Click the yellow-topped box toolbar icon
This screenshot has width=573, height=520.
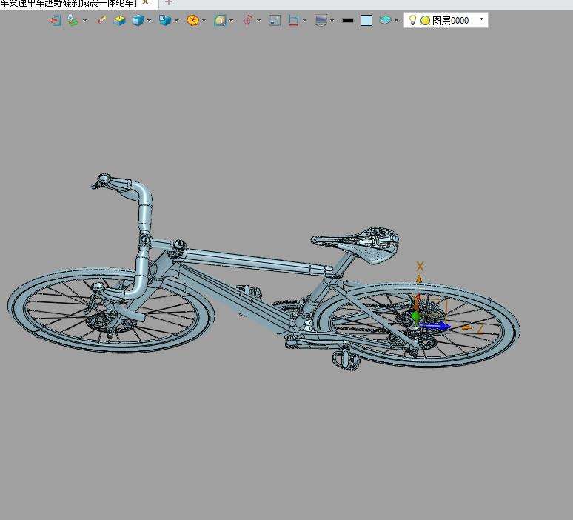click(x=119, y=21)
